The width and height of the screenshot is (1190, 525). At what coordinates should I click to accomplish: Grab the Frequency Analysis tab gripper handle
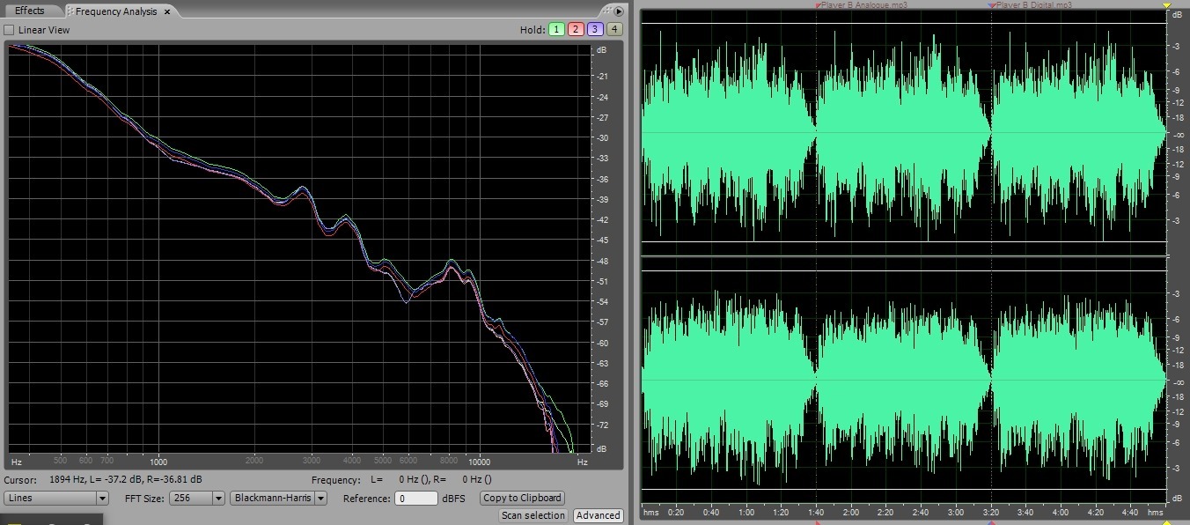[70, 11]
